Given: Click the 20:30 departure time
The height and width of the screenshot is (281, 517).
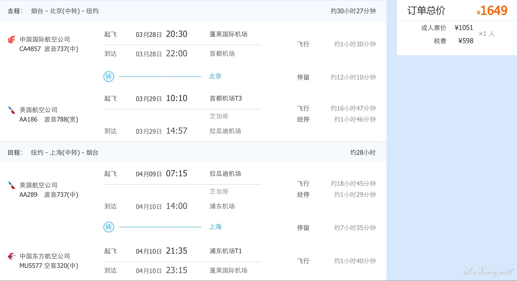Looking at the screenshot, I should pos(177,34).
